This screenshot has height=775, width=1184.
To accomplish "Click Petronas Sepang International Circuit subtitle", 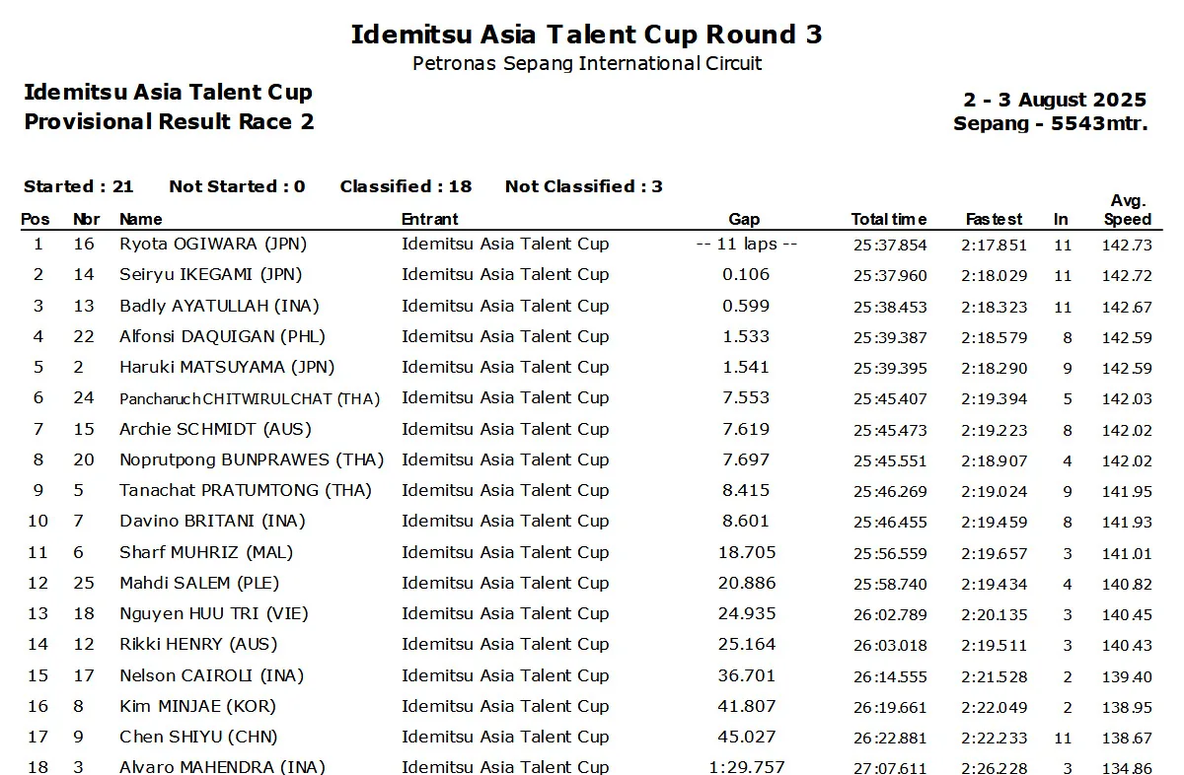I will click(x=586, y=64).
